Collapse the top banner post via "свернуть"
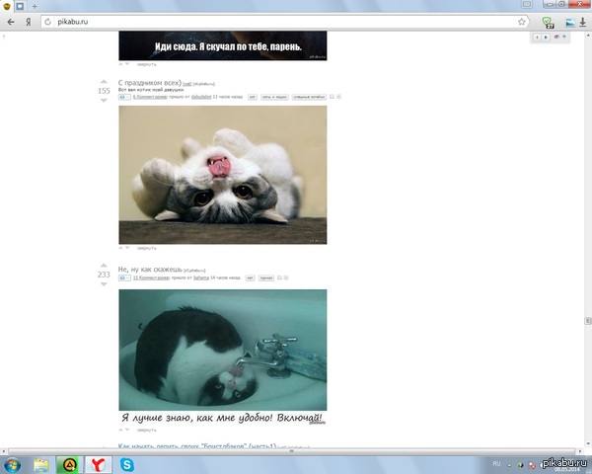 [146, 65]
